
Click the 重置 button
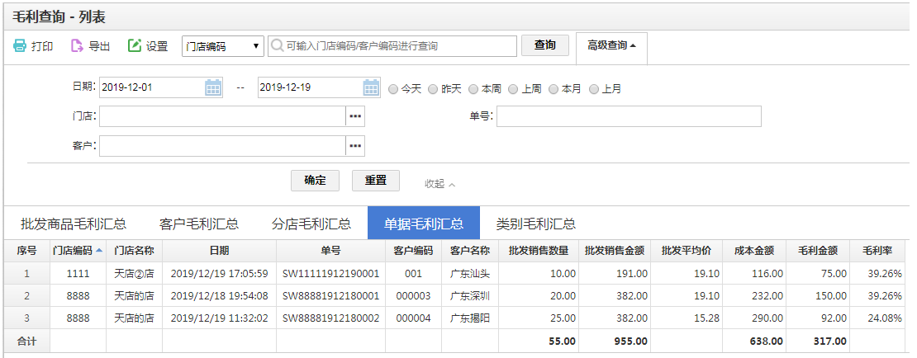pos(375,181)
